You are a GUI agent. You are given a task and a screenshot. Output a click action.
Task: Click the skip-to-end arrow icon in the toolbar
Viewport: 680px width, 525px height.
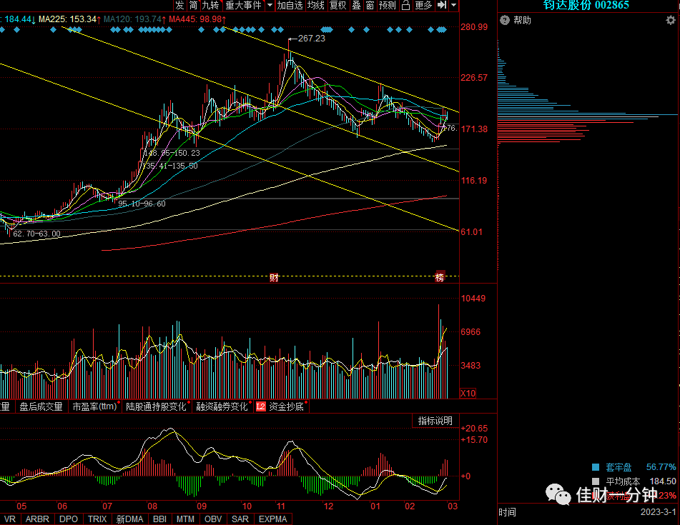pyautogui.click(x=442, y=5)
